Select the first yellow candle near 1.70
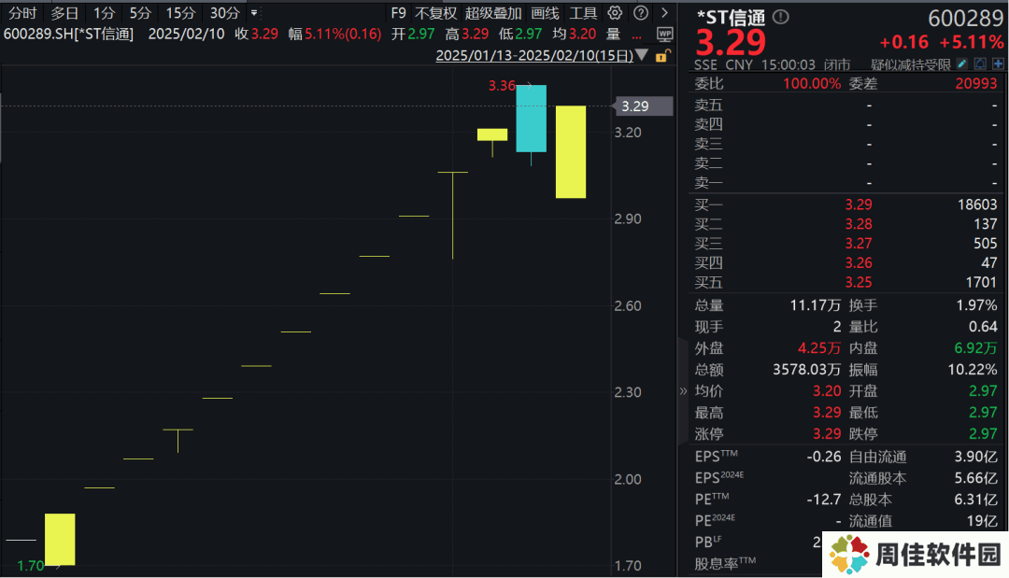The height and width of the screenshot is (578, 1009). (x=60, y=540)
